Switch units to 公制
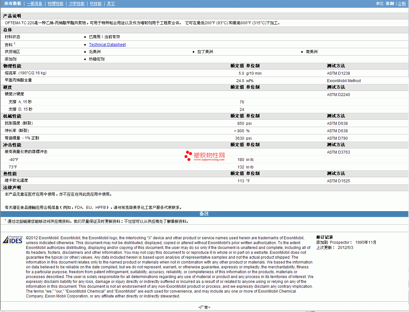This screenshot has height=312, width=409. [402, 4]
